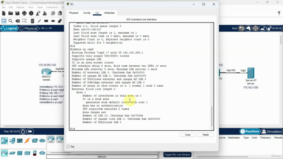Save the network with floppy icon
This screenshot has width=283, height=159.
pyautogui.click(x=17, y=13)
